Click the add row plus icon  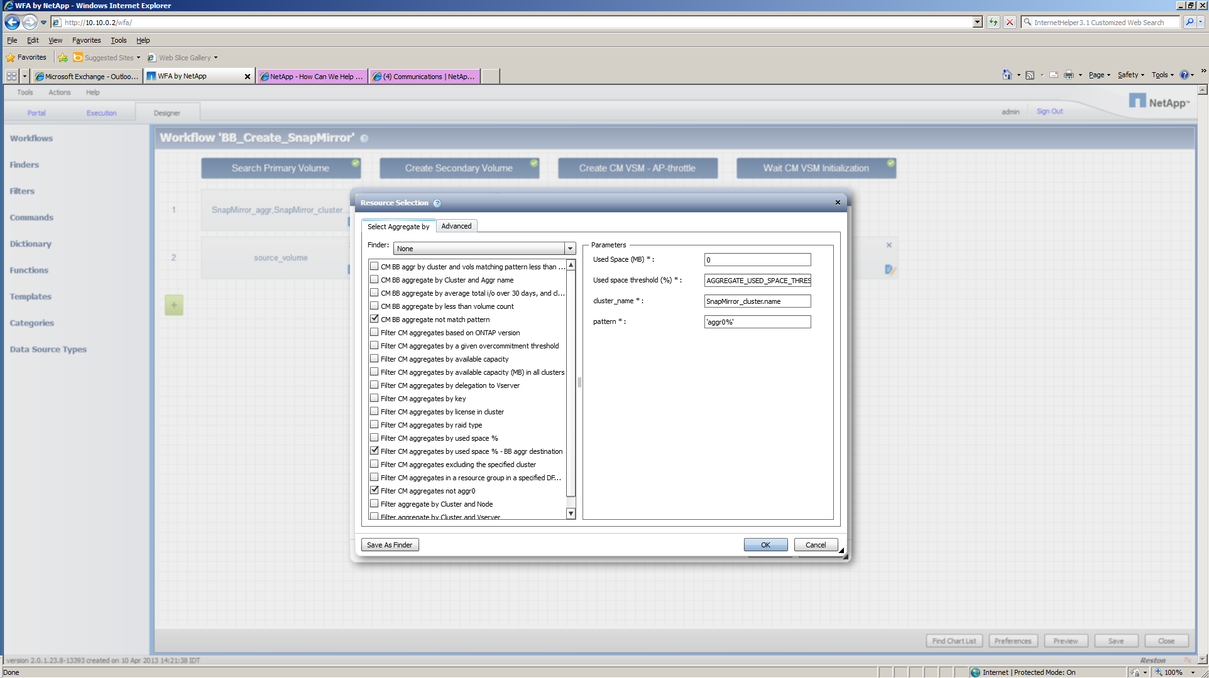(174, 306)
